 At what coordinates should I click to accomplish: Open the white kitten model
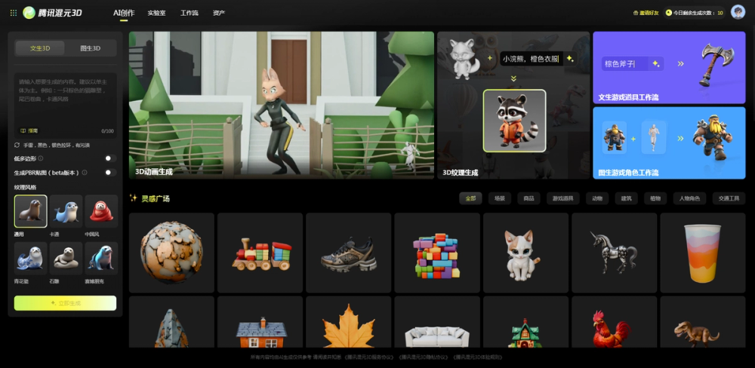coord(525,253)
